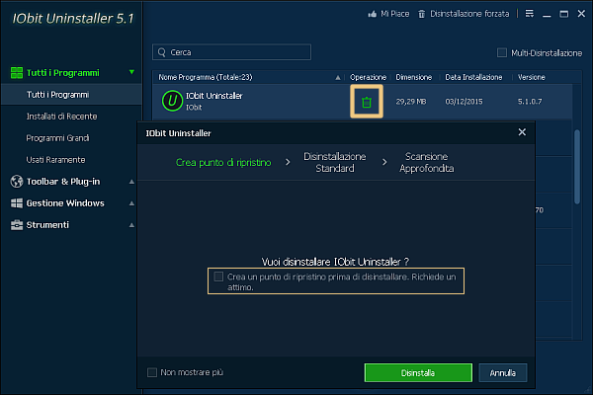Click the IObit Uninstaller green U program icon
Image resolution: width=593 pixels, height=395 pixels.
(172, 101)
